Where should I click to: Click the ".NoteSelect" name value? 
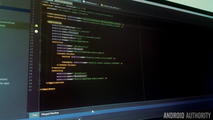(x=80, y=73)
